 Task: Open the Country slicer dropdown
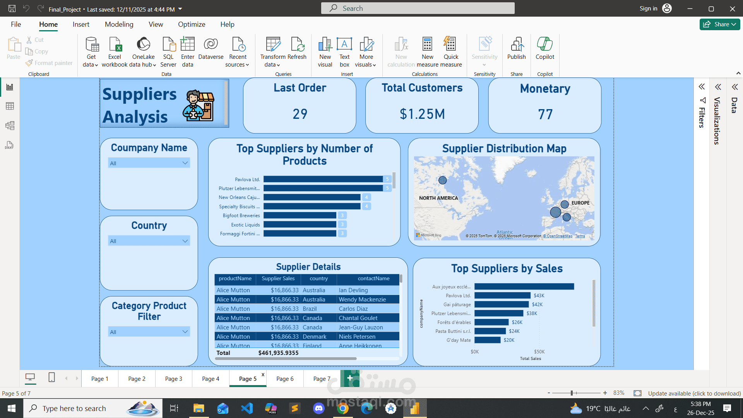pyautogui.click(x=185, y=241)
